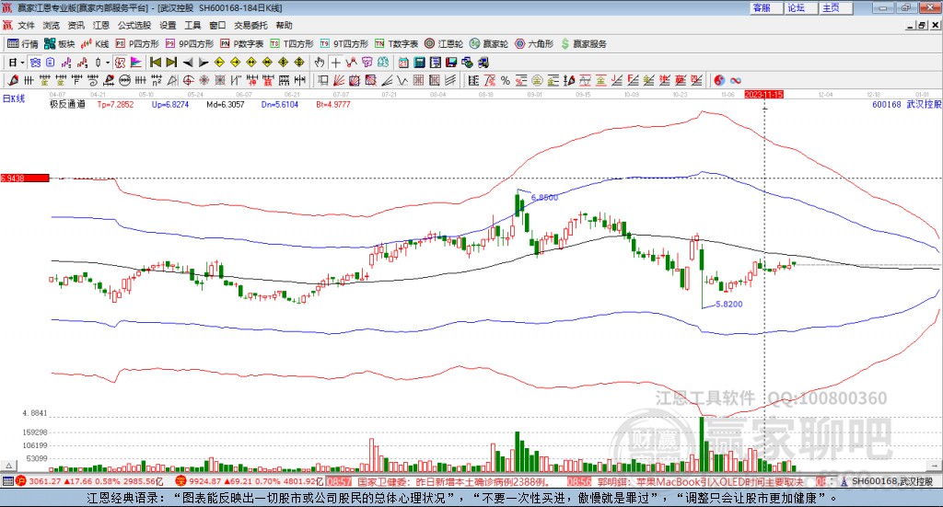Expand the candlestick style dropdown arrow
The width and height of the screenshot is (943, 507).
point(108,63)
